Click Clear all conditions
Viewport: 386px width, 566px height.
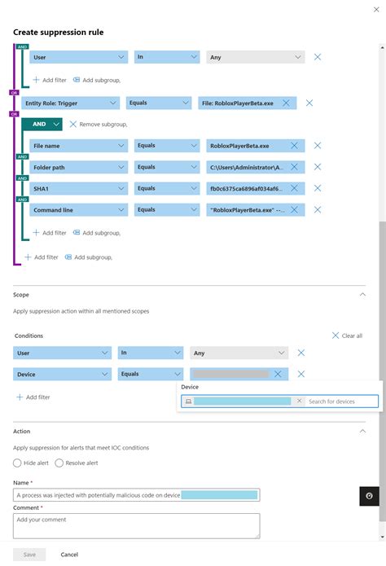click(x=347, y=336)
